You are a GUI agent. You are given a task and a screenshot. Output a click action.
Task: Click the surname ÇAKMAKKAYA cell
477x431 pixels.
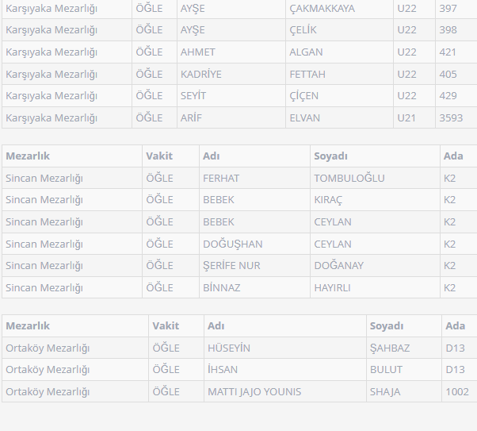point(322,8)
